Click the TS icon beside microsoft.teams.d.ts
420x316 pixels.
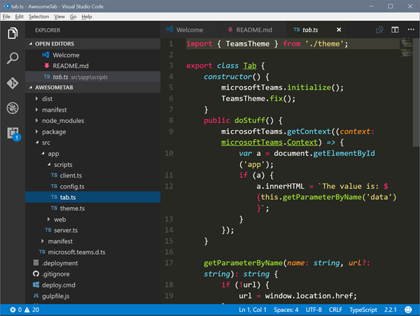point(42,252)
